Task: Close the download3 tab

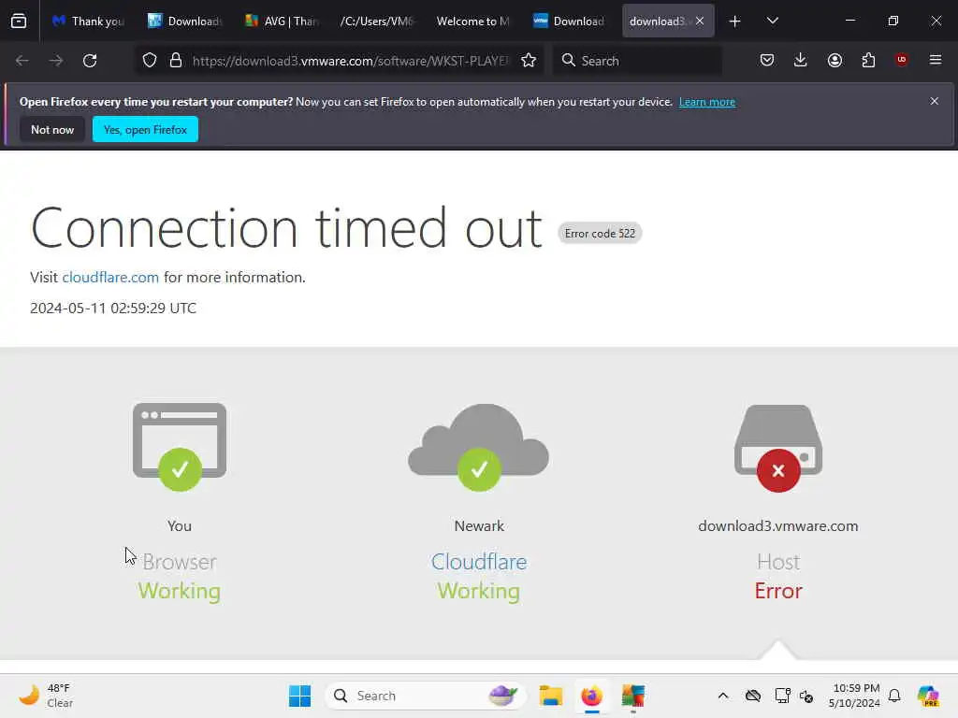Action: [700, 22]
